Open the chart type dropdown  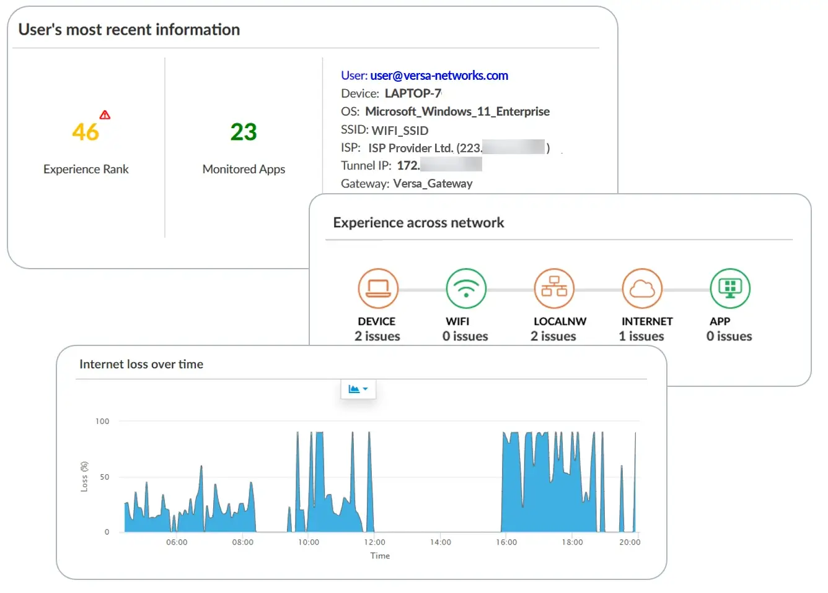click(358, 389)
